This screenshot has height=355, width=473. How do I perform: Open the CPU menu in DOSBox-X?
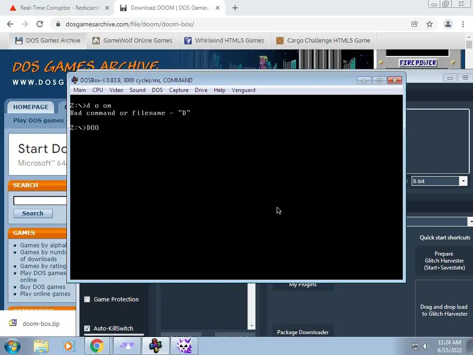pos(97,90)
